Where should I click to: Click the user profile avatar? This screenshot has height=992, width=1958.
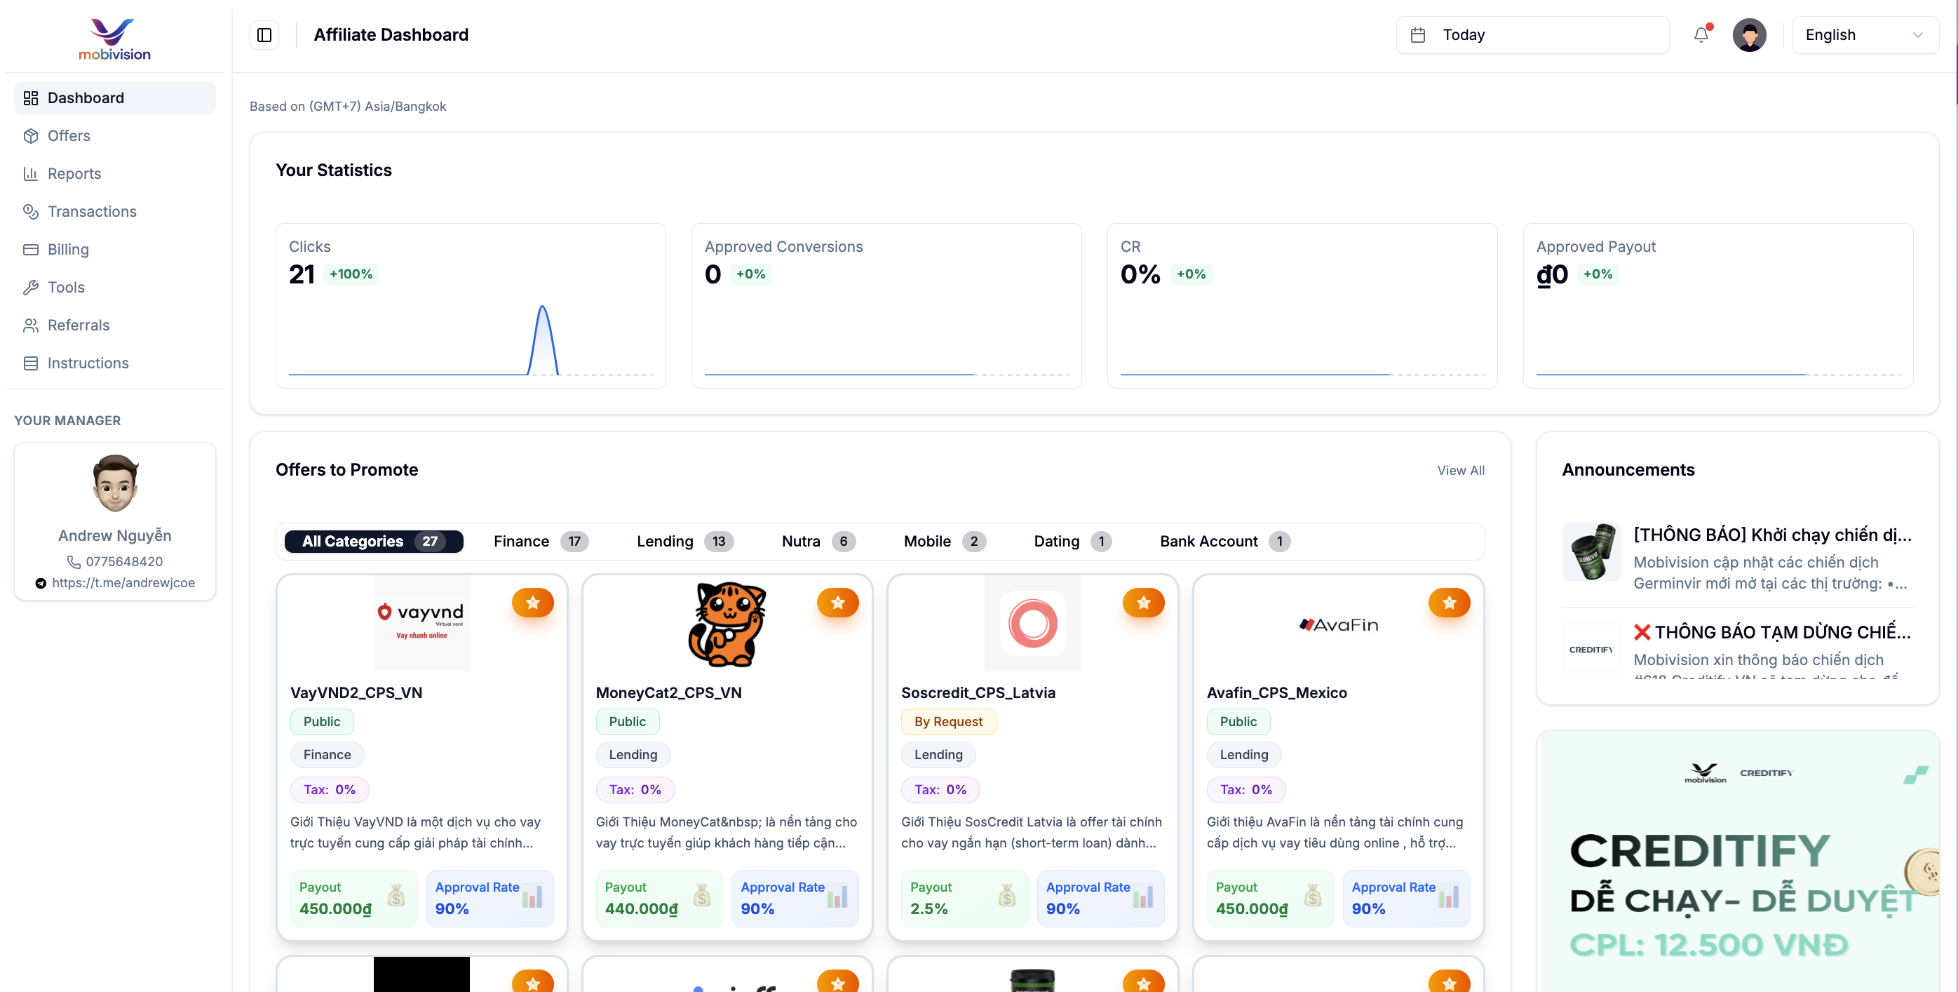pyautogui.click(x=1748, y=35)
